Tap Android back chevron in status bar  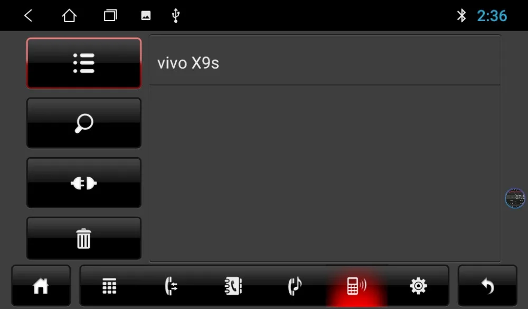tap(29, 15)
